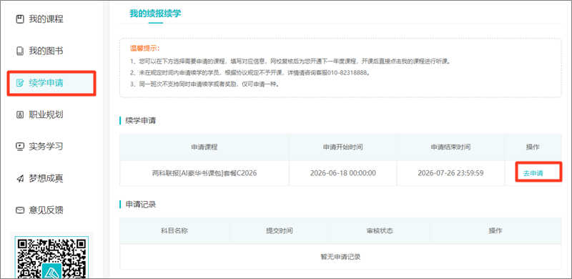Click the 职业规划 sidebar icon
The image size is (572, 279).
(20, 114)
